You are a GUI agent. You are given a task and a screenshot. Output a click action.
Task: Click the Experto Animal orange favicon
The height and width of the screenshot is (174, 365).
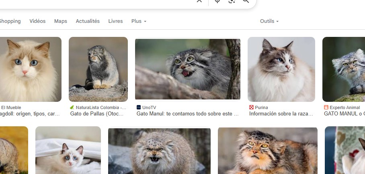tap(326, 107)
